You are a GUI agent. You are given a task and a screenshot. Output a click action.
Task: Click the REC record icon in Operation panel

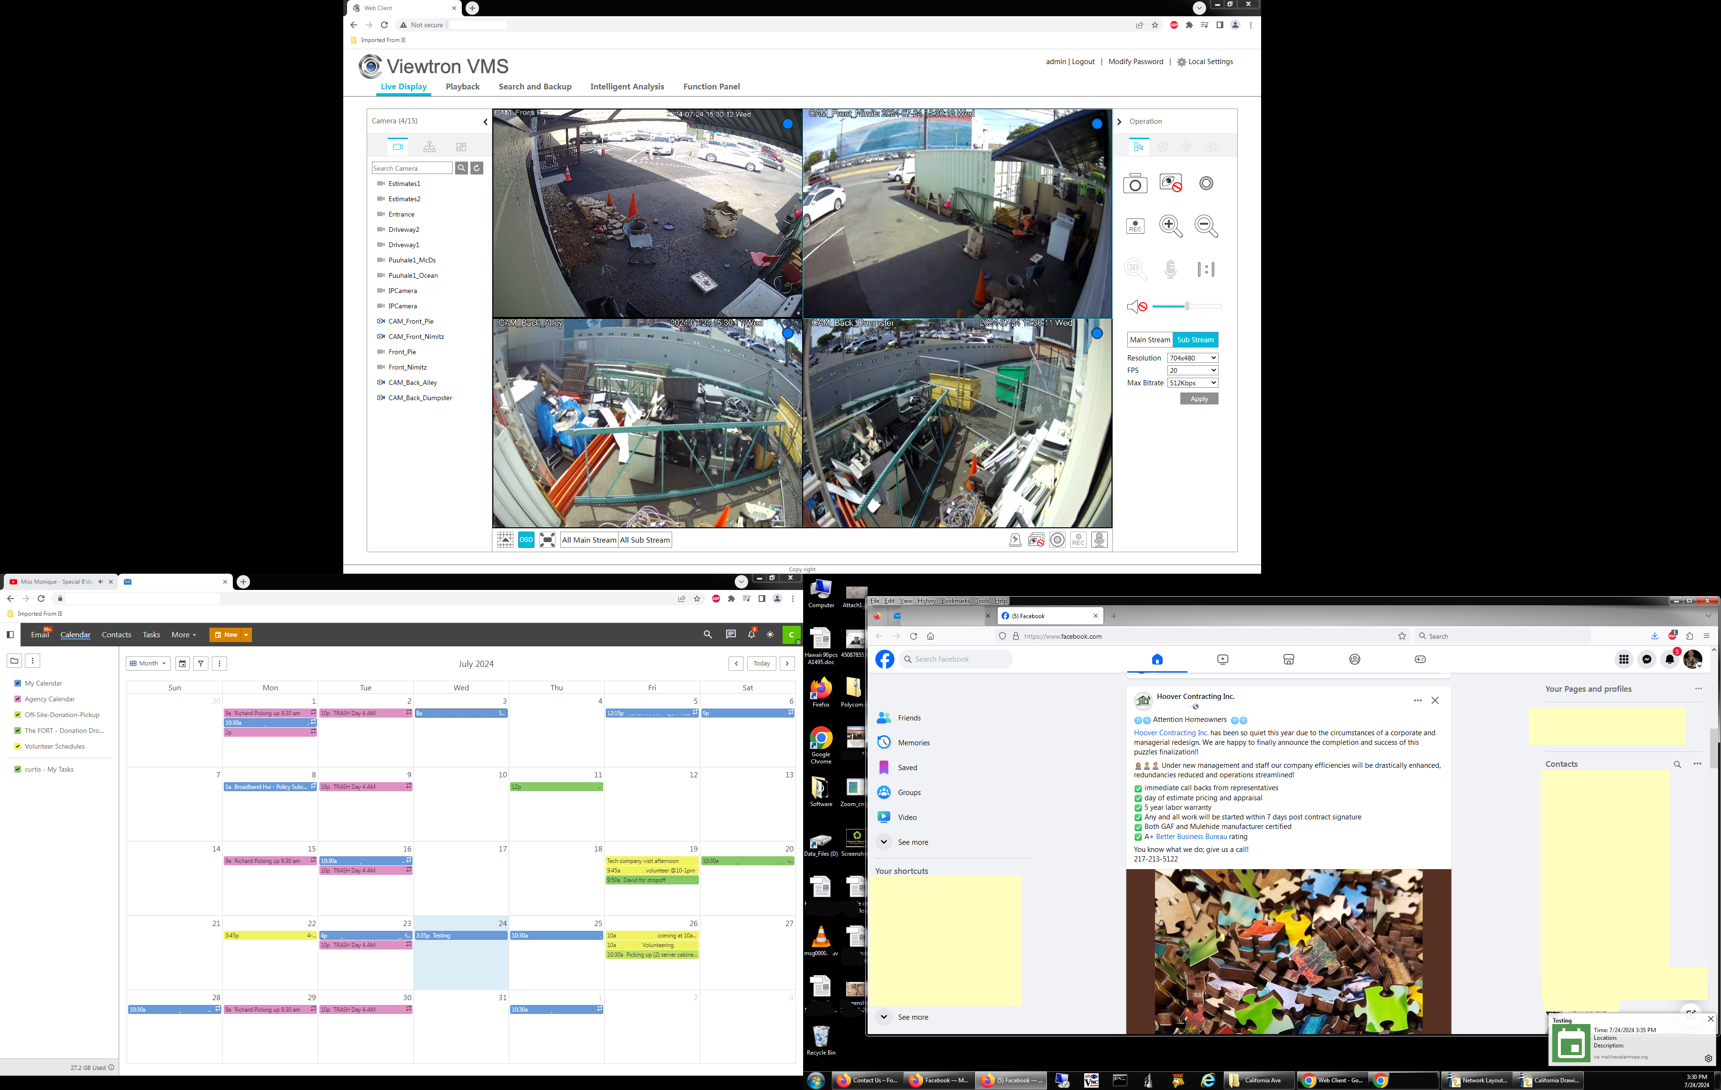coord(1135,227)
